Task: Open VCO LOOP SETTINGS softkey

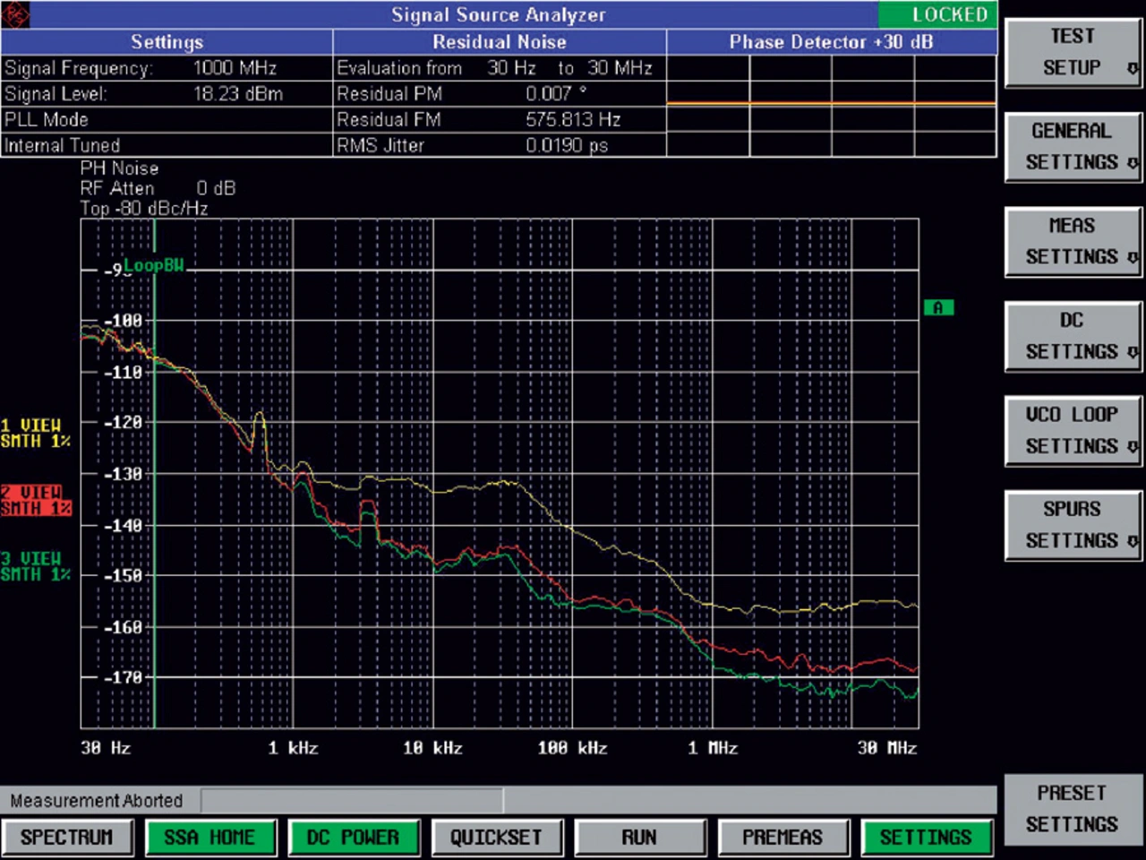Action: coord(1073,431)
